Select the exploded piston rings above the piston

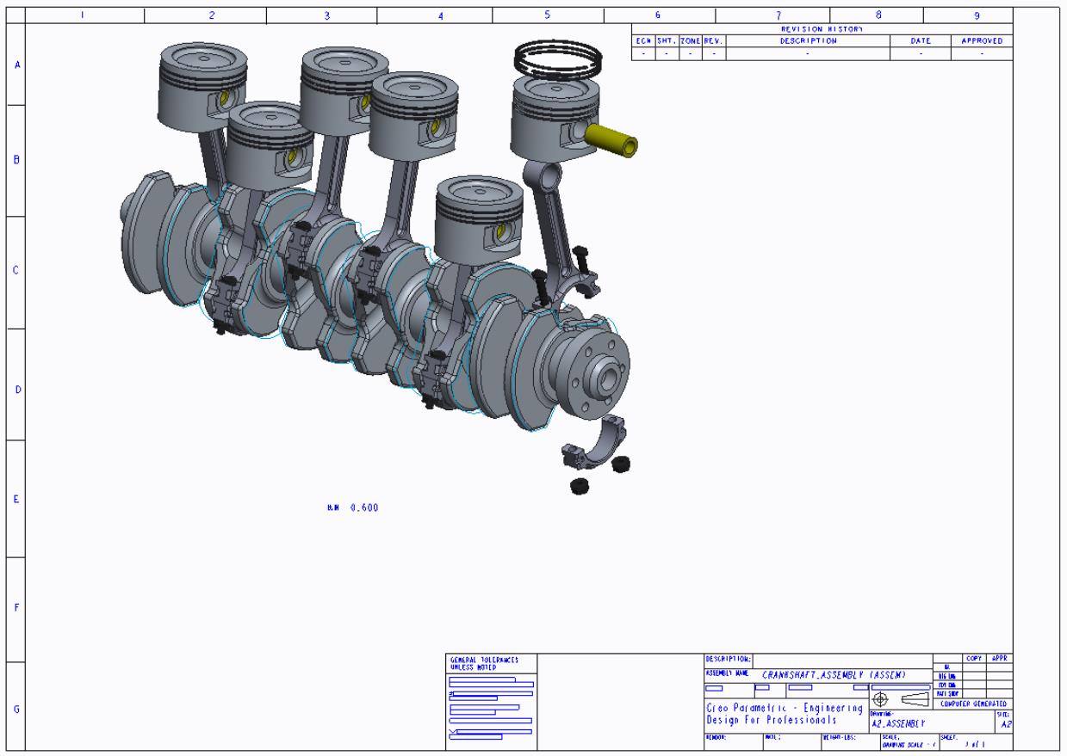click(x=555, y=58)
